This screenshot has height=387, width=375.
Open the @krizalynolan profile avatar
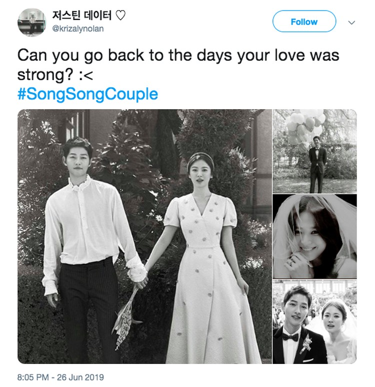[x=32, y=22]
